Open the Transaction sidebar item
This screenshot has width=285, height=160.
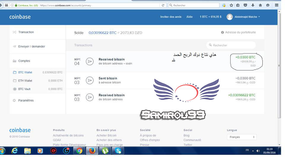[37, 32]
